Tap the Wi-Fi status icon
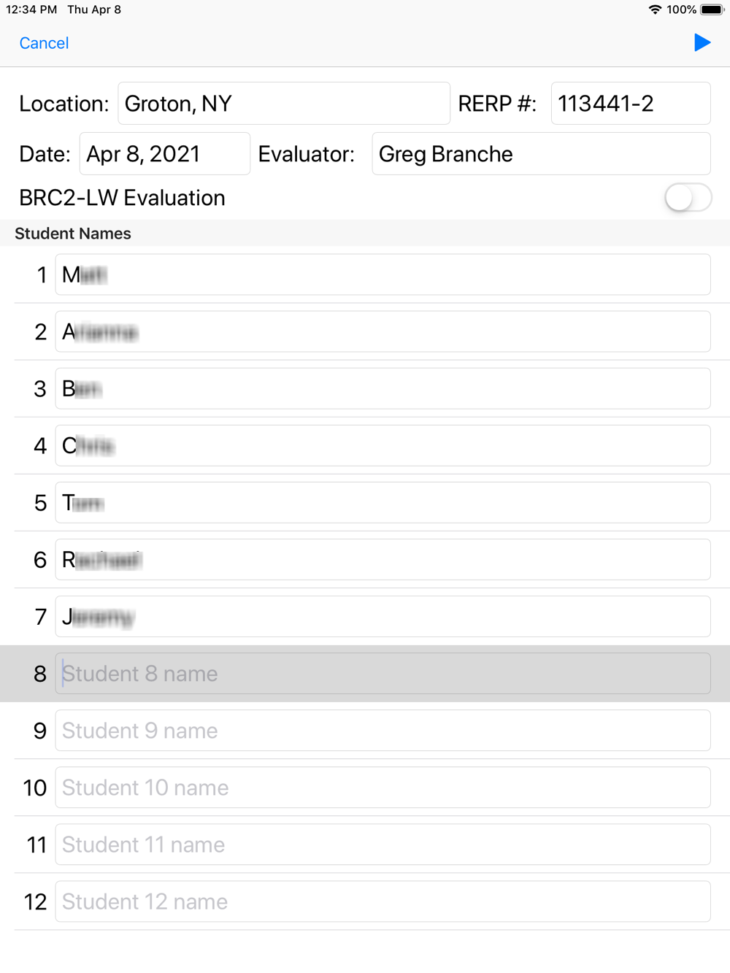This screenshot has width=730, height=973. [x=655, y=9]
